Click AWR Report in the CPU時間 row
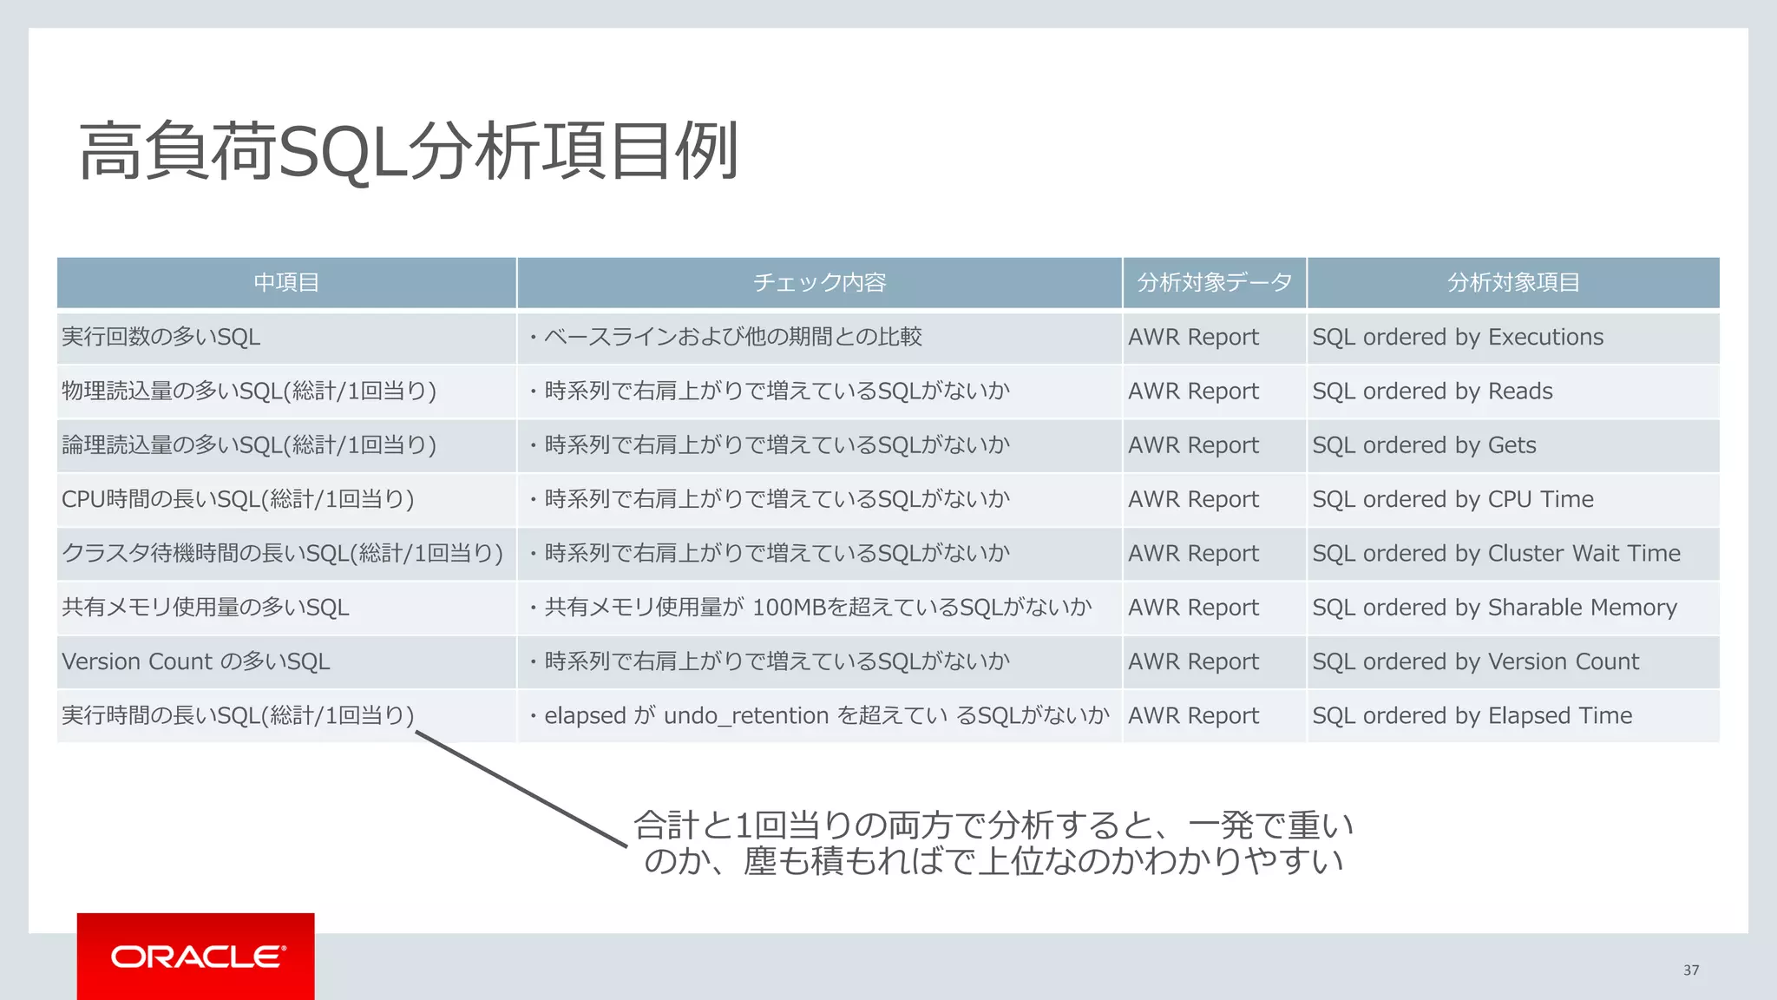The image size is (1777, 1000). (x=1193, y=499)
